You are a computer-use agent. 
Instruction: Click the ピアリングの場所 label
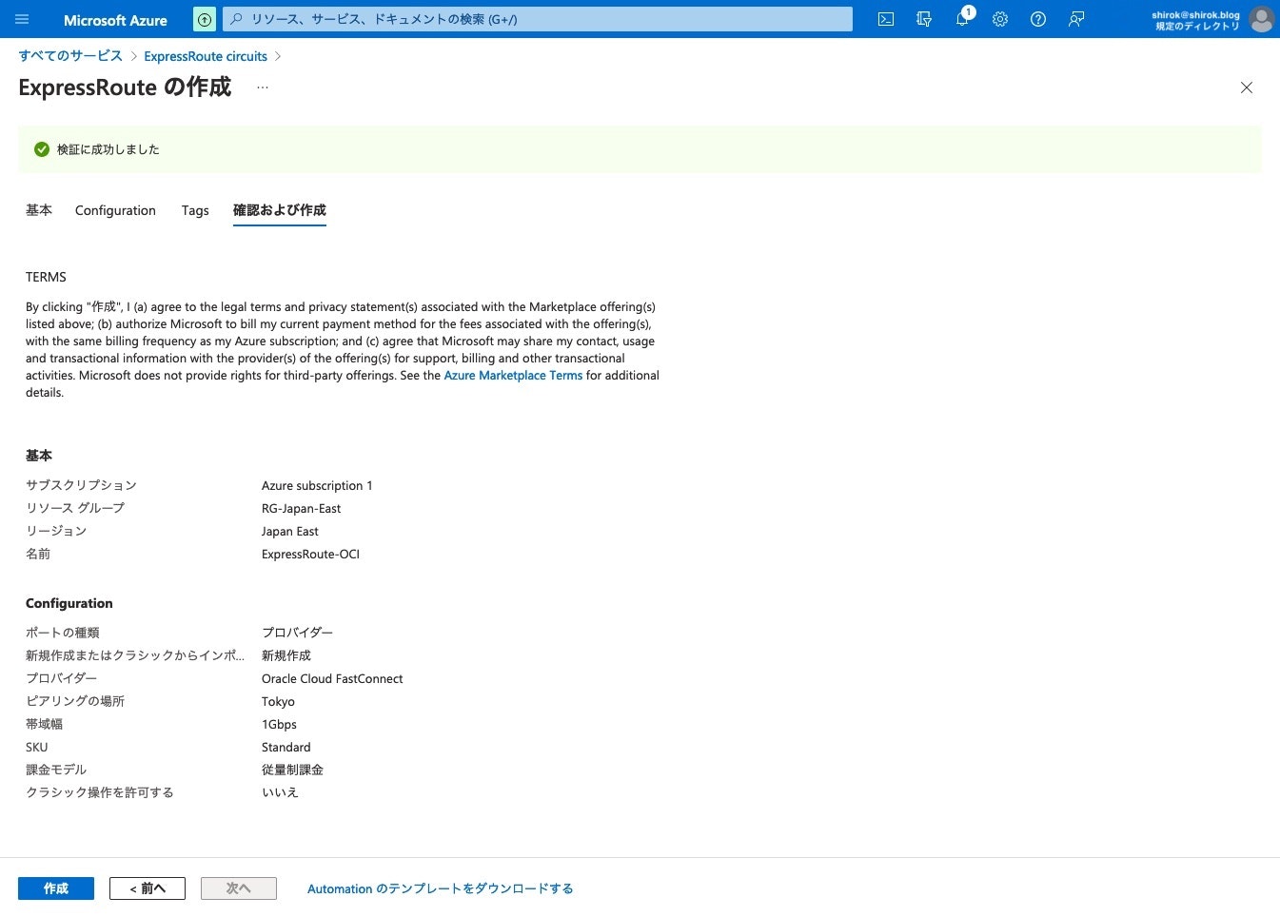[x=75, y=701]
